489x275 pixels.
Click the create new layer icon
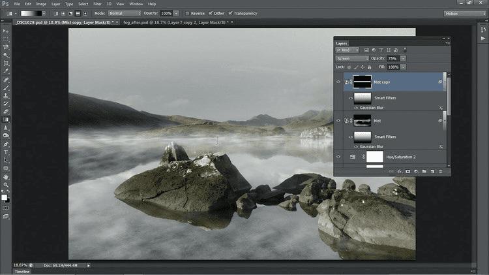432,171
